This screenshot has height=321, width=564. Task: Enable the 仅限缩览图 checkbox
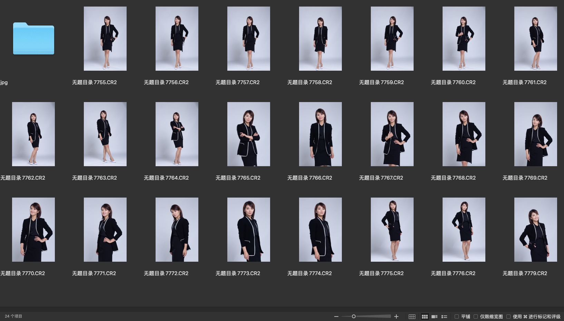[x=476, y=317]
